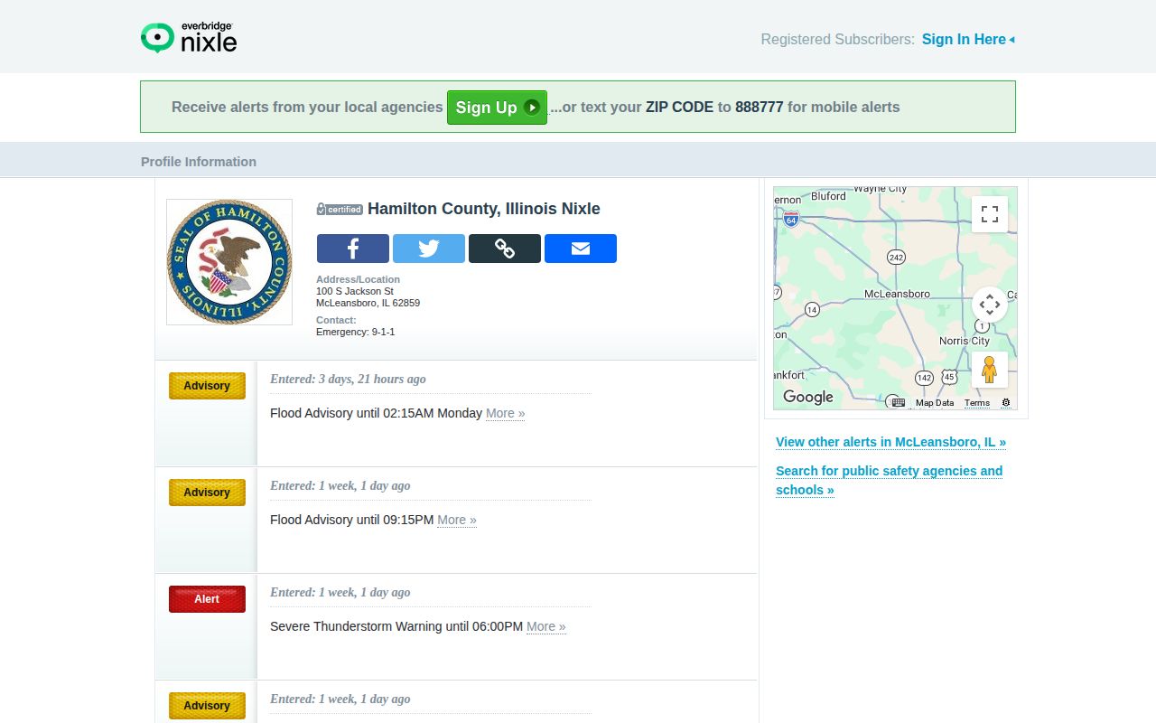The image size is (1156, 723).
Task: Share profile on Twitter
Action: point(429,249)
